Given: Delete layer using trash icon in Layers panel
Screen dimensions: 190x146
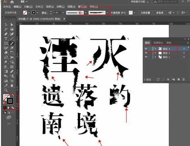Looking at the screenshot, I should click(x=183, y=79).
